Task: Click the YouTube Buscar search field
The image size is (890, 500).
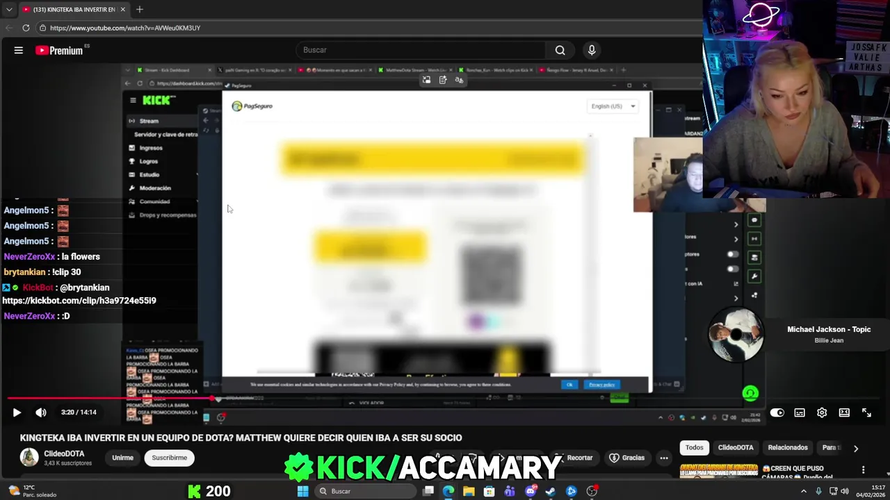Action: [x=421, y=50]
